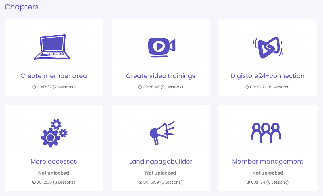Click Not unlocked label under Landingpagebuilder
The image size is (323, 196).
161,173
